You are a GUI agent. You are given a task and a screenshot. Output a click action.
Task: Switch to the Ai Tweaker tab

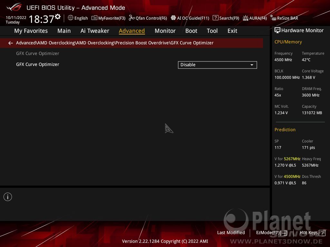(95, 31)
